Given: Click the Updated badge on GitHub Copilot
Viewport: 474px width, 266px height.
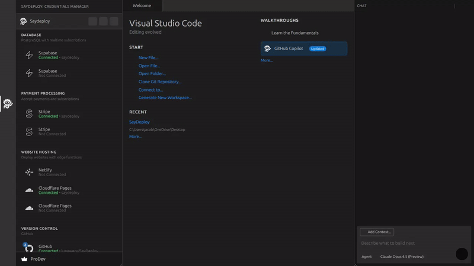Looking at the screenshot, I should coord(318,49).
